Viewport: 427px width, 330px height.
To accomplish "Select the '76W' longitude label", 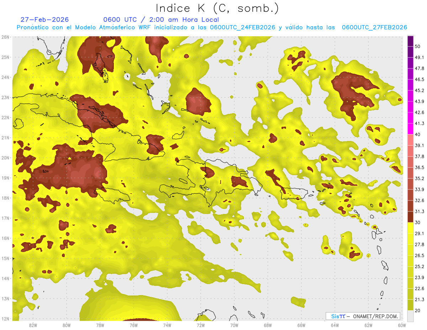I will point(133,325).
